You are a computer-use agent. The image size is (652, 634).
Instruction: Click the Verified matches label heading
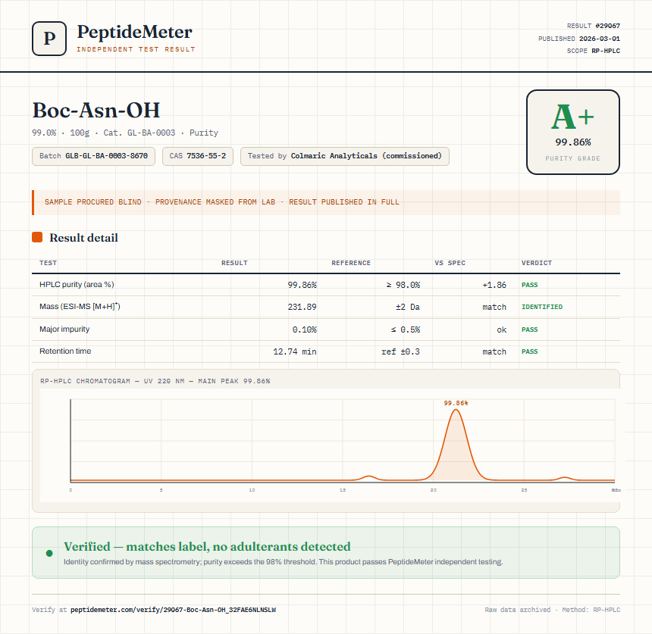(207, 546)
